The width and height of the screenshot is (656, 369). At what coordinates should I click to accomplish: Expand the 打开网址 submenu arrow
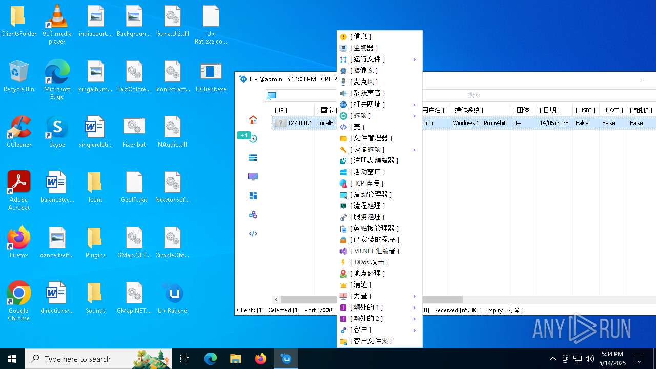pos(414,105)
